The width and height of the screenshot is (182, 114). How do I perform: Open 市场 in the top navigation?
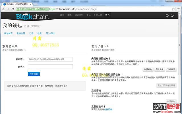click(88, 15)
